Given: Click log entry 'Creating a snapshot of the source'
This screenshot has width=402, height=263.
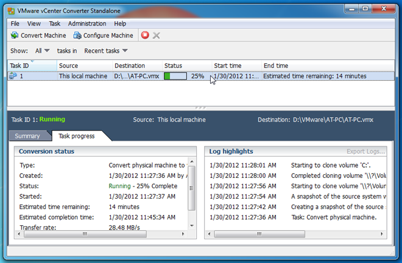Looking at the screenshot, I should [337, 207].
